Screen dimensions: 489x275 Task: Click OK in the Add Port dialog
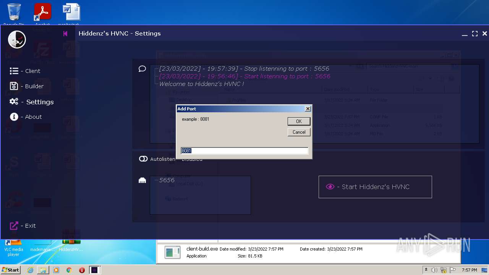299,121
